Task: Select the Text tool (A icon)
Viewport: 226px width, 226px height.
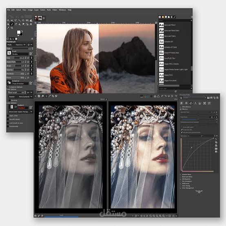Action: [31, 24]
